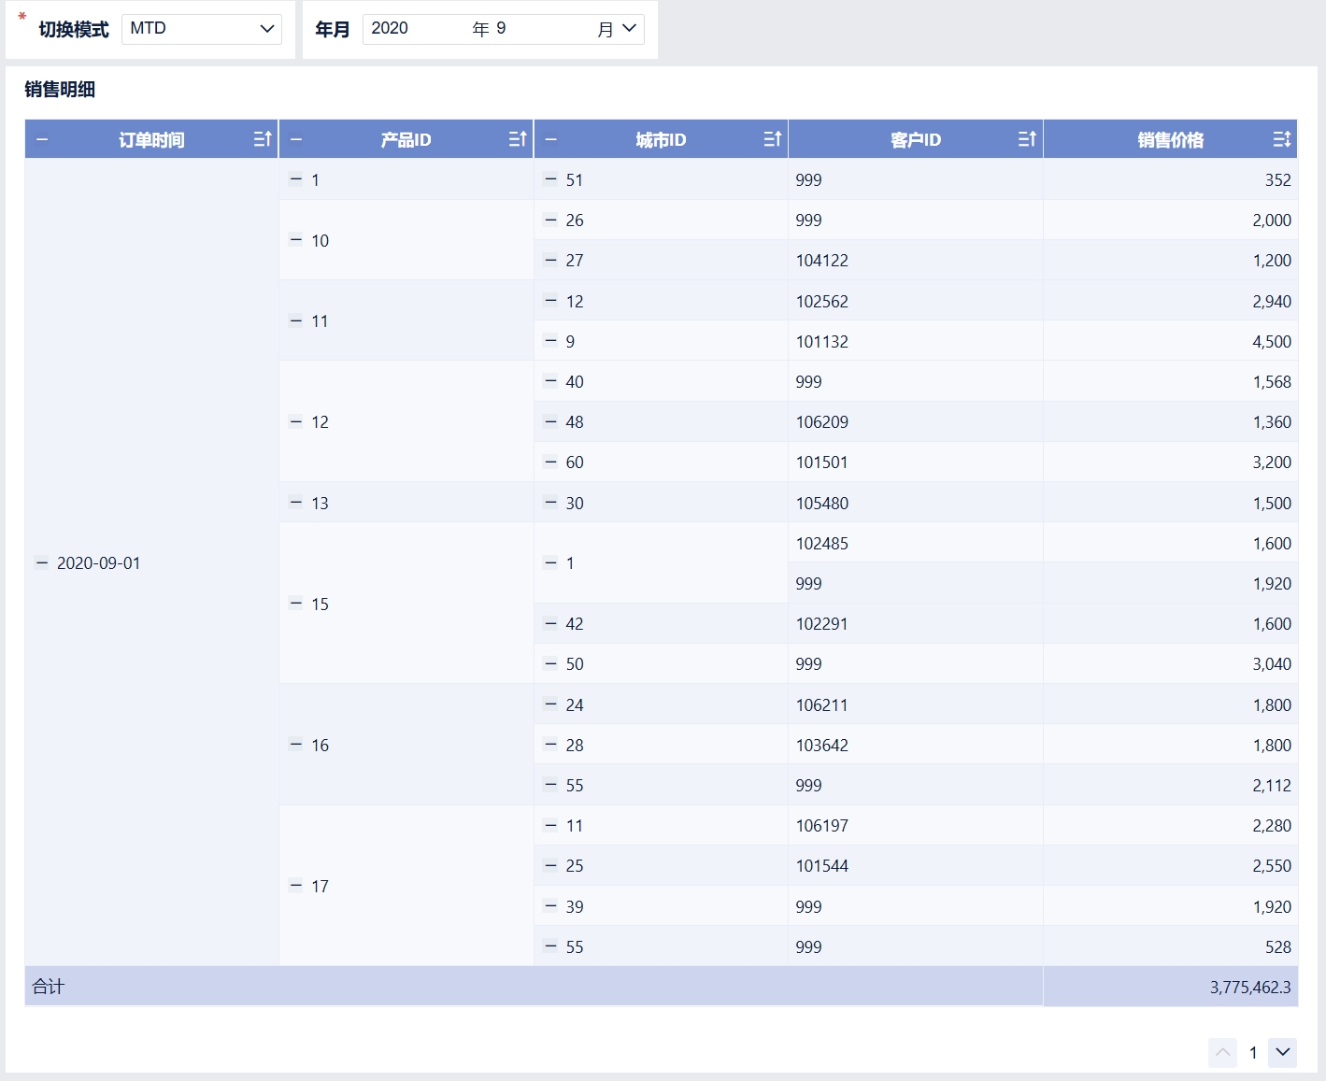This screenshot has width=1326, height=1081.
Task: Collapse product ID 12 group
Action: click(296, 421)
